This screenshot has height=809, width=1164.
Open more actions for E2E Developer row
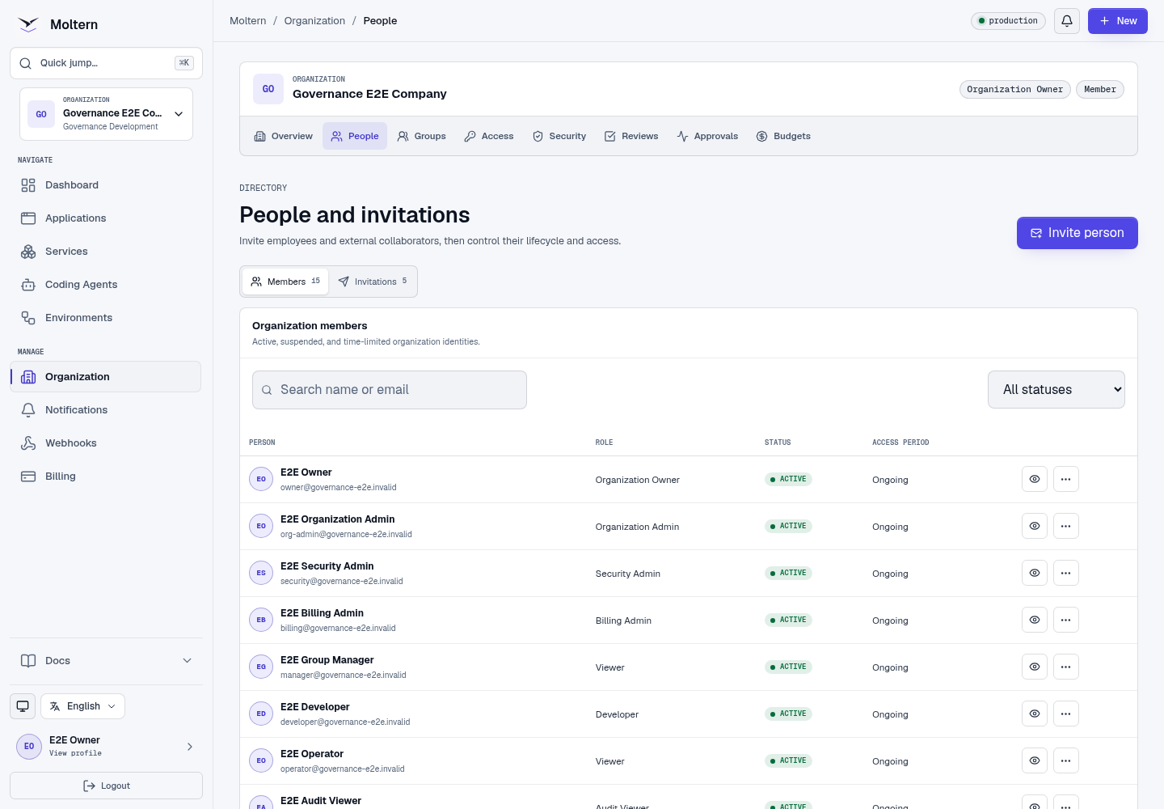tap(1065, 714)
